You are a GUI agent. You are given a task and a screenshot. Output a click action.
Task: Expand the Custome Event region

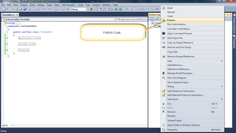7,44
